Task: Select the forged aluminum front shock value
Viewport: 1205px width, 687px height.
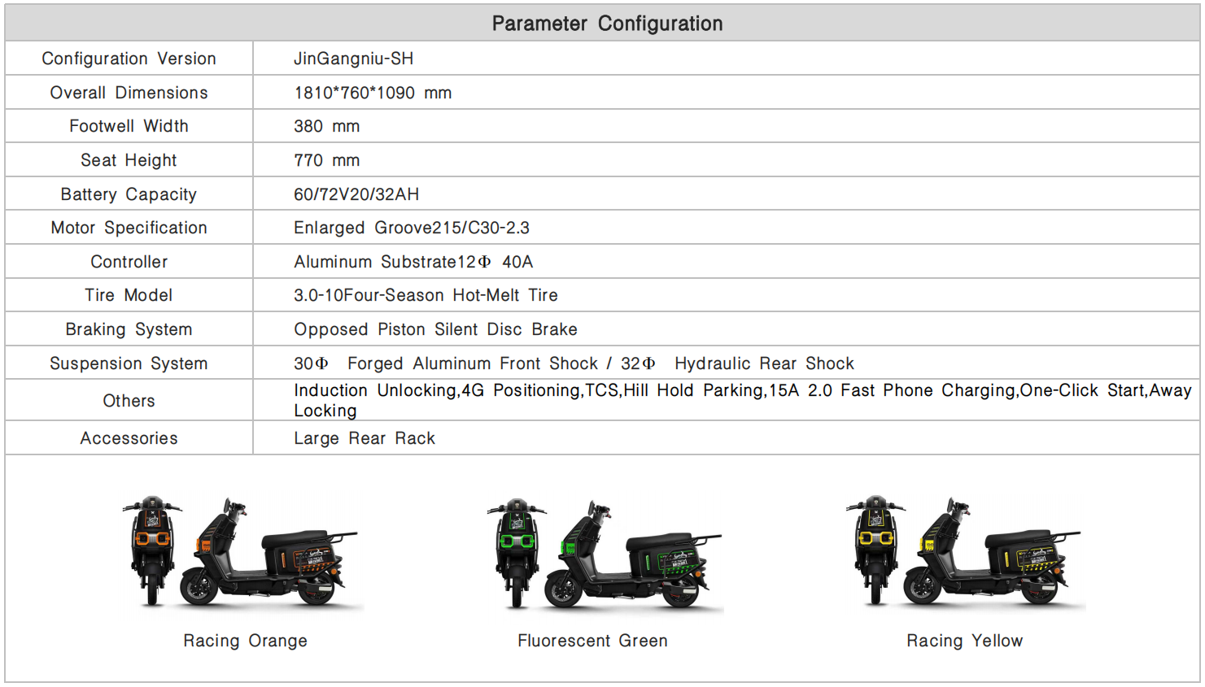Action: point(574,363)
